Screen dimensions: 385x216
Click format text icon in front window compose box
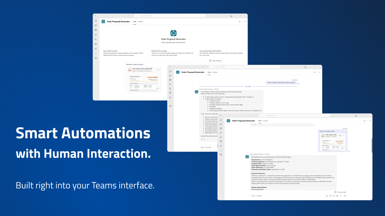point(327,196)
